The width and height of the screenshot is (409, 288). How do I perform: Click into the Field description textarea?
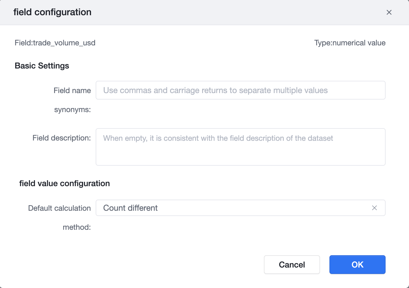tap(240, 147)
